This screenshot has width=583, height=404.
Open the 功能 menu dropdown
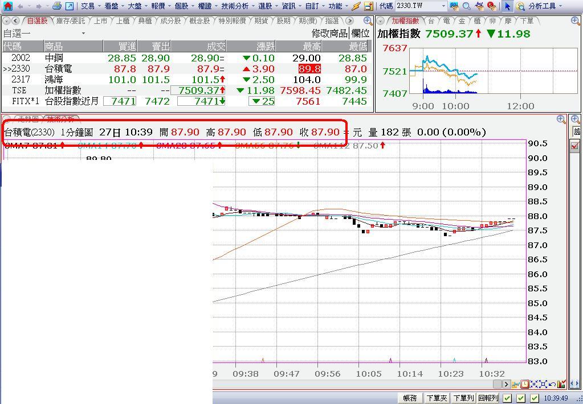point(346,6)
